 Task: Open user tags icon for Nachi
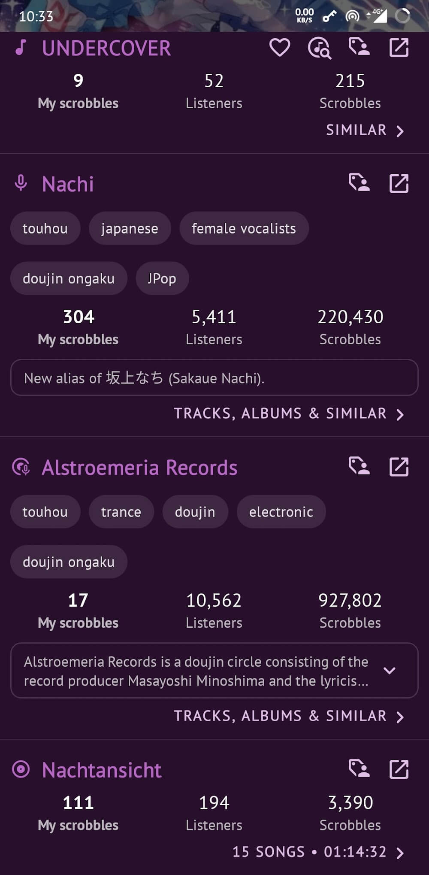(x=359, y=183)
